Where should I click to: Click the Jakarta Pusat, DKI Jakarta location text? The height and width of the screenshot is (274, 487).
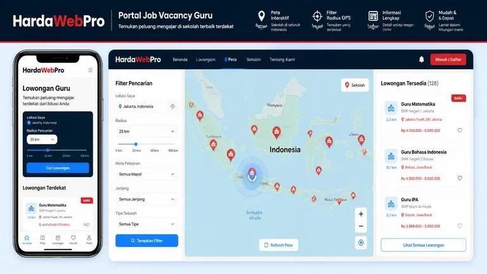coord(424,119)
